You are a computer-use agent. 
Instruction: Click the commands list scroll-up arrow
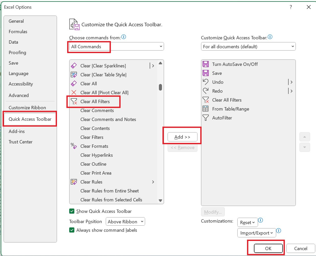[160, 63]
